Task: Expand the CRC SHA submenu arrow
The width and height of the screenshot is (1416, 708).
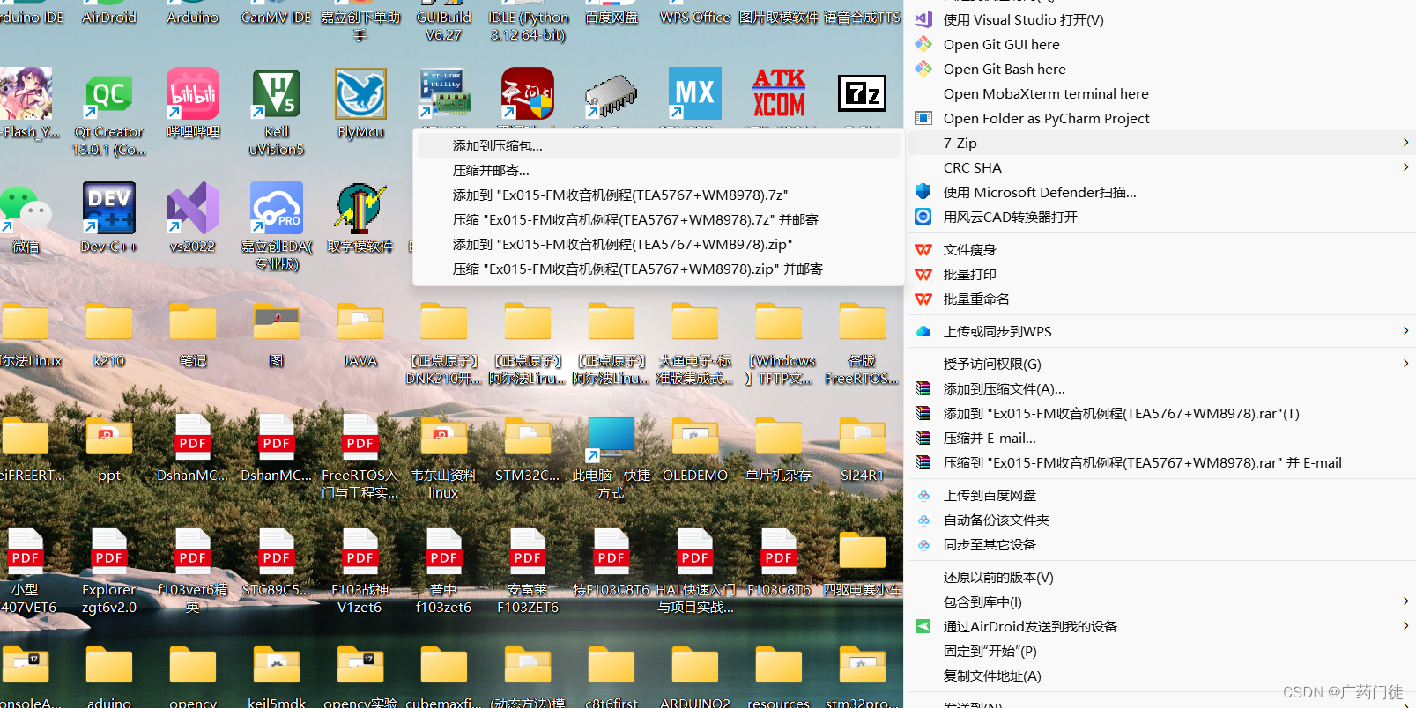Action: point(1405,167)
